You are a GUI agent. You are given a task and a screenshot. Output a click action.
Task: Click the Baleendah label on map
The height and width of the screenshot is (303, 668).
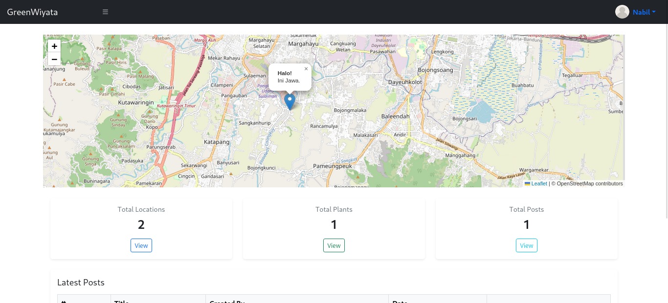pyautogui.click(x=396, y=117)
